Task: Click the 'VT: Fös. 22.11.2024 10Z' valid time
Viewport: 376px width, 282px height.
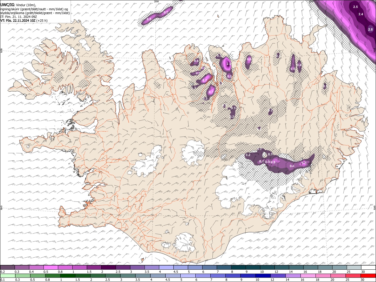Action: [18, 21]
